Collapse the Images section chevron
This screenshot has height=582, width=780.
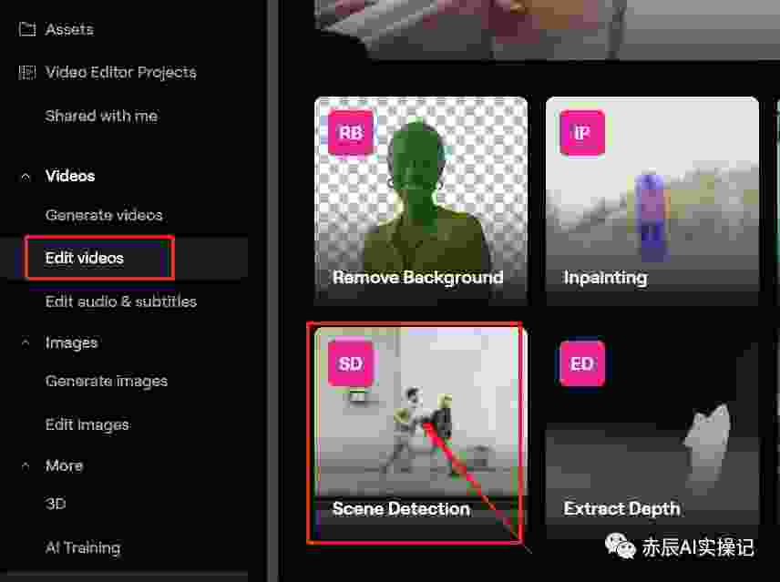tap(26, 343)
